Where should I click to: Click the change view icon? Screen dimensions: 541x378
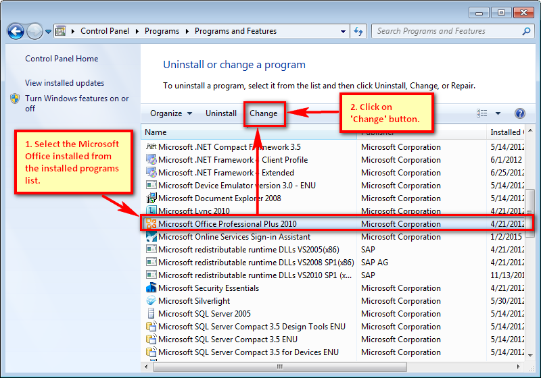(x=482, y=113)
